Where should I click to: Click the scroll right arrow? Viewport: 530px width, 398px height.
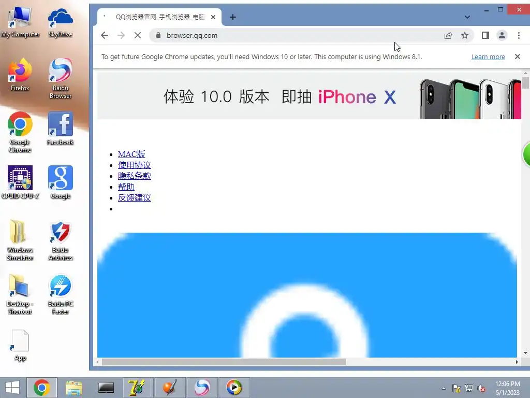click(x=517, y=362)
